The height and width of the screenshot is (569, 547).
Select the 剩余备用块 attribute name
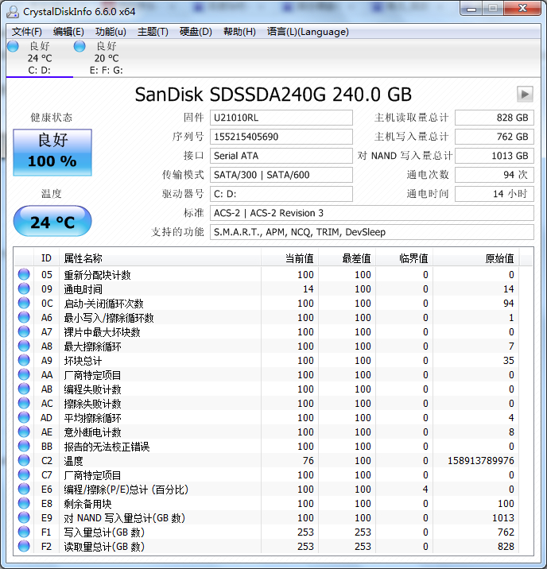pyautogui.click(x=87, y=504)
